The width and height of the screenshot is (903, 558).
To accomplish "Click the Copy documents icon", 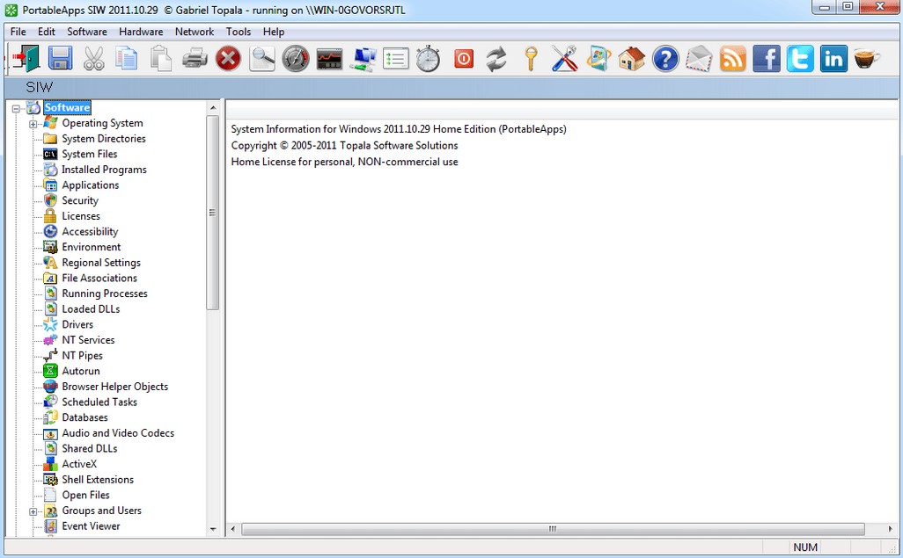I will pyautogui.click(x=127, y=59).
